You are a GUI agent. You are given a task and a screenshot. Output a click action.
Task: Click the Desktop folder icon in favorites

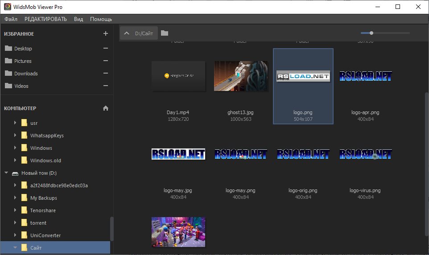coord(8,48)
